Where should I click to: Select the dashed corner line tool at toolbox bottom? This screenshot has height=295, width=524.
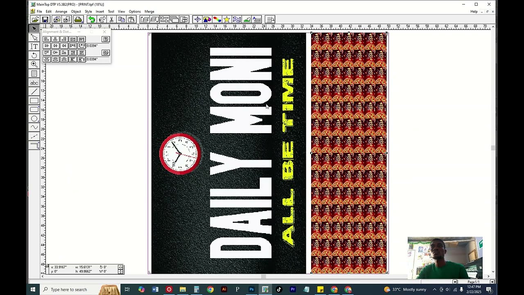(34, 145)
